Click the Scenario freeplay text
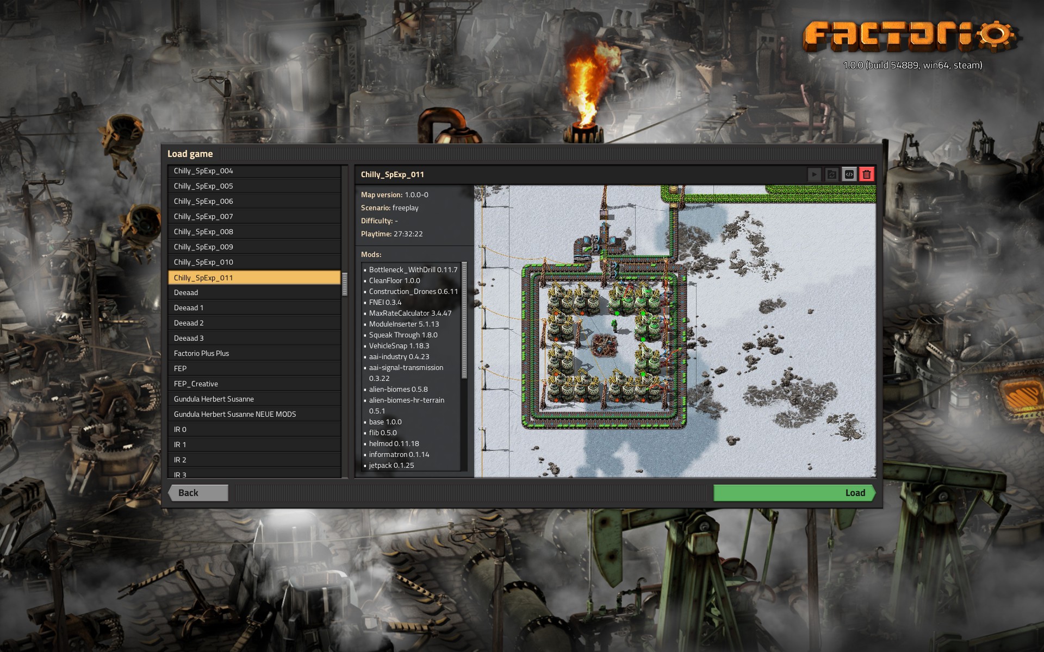Screen dimensions: 1044x652 point(390,208)
